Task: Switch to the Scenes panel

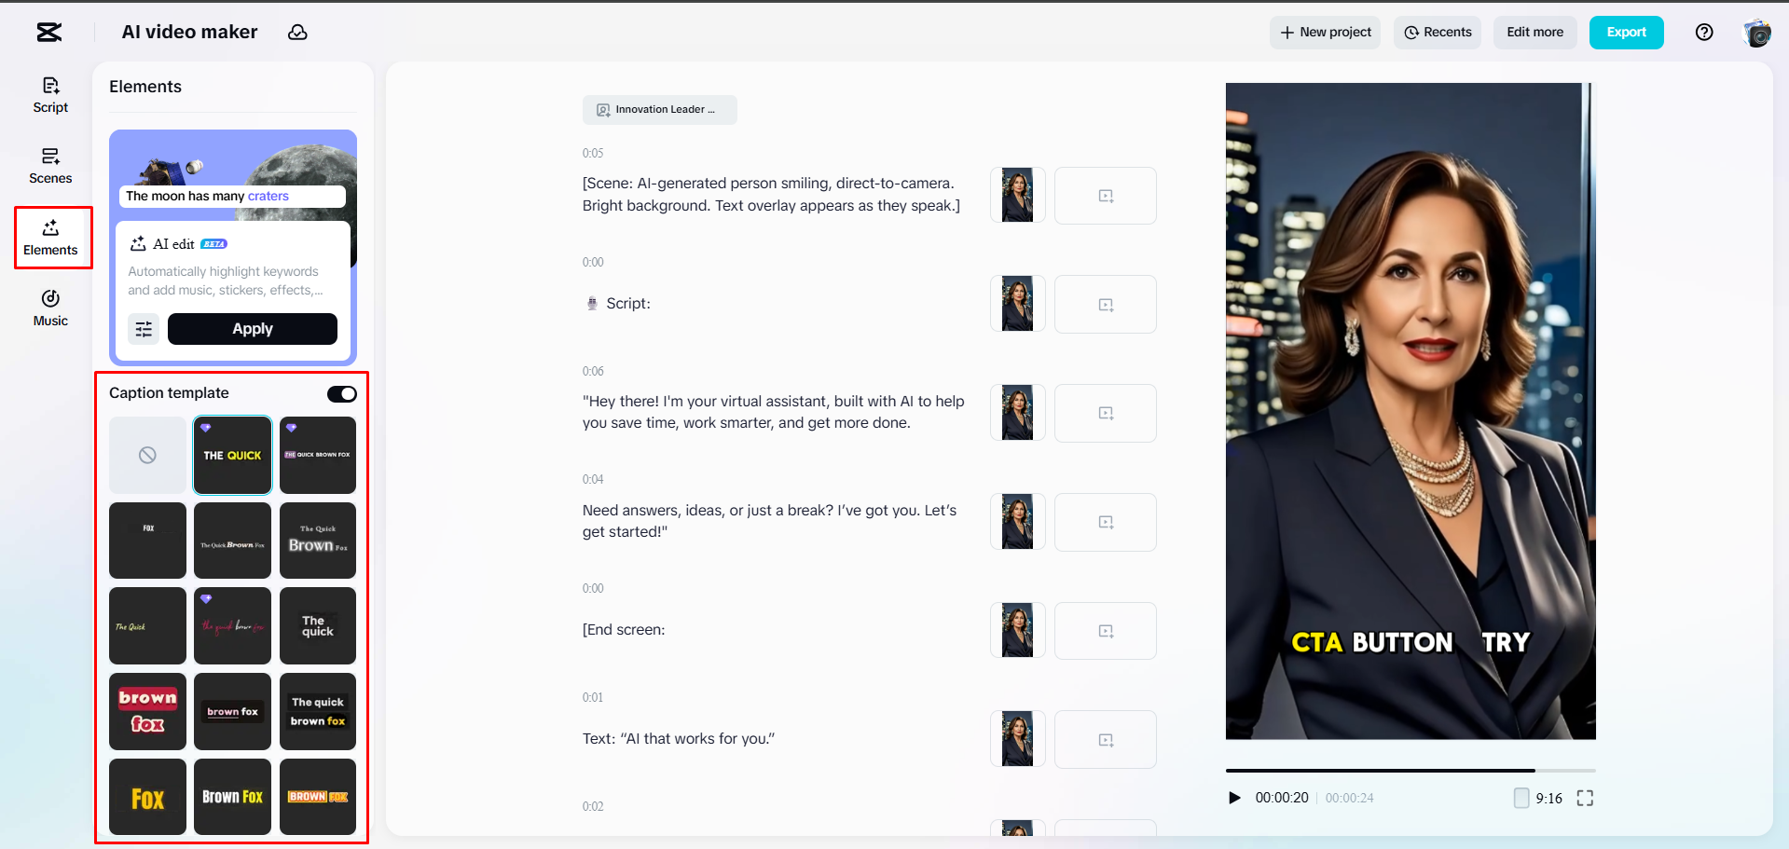Action: coord(50,165)
